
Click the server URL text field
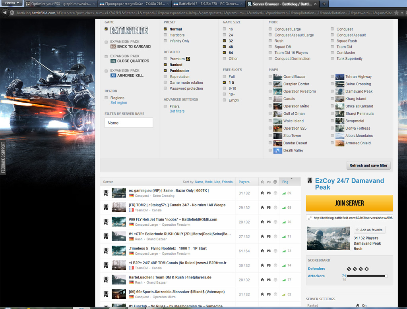tap(349, 218)
